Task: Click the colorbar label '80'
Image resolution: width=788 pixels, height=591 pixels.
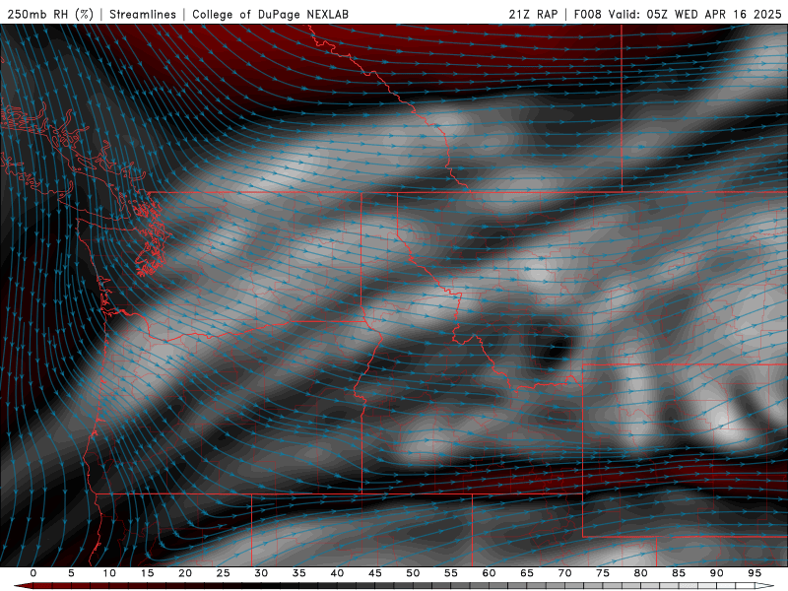Action: pyautogui.click(x=641, y=573)
